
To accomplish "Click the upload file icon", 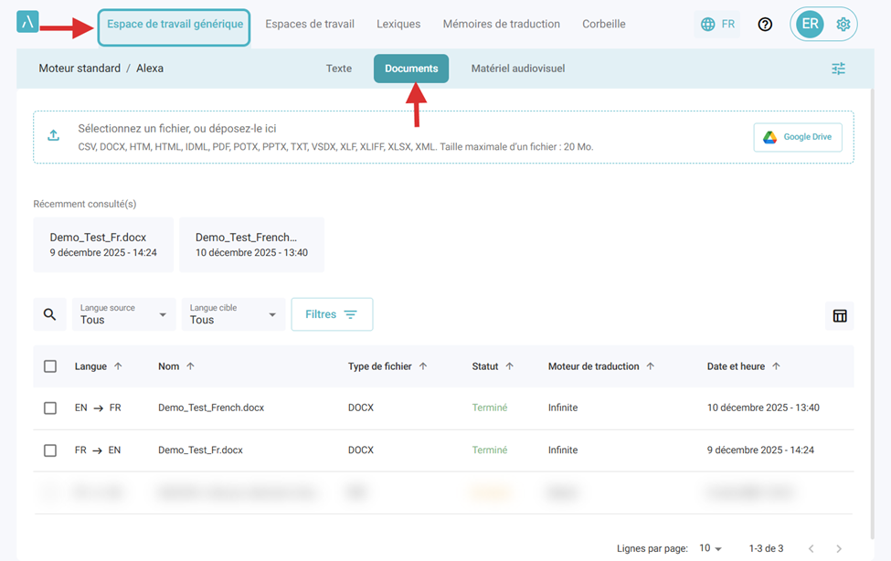I will [x=54, y=135].
